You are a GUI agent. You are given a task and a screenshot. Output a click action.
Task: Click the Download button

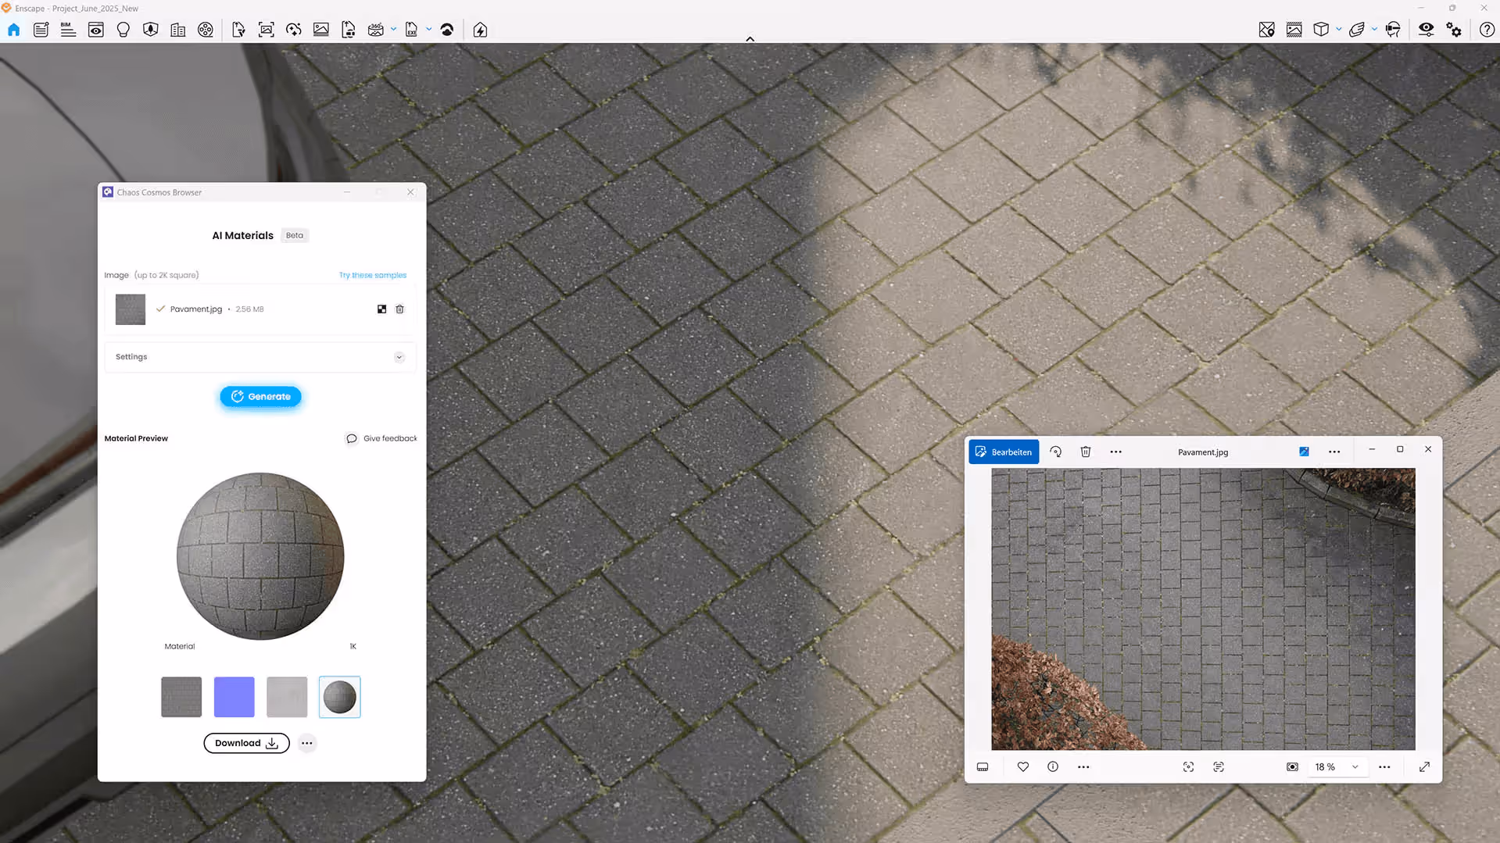(246, 743)
